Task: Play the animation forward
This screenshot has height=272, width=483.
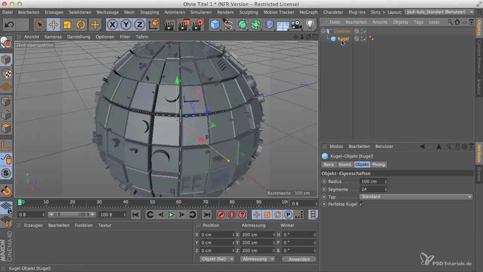Action: coord(171,215)
